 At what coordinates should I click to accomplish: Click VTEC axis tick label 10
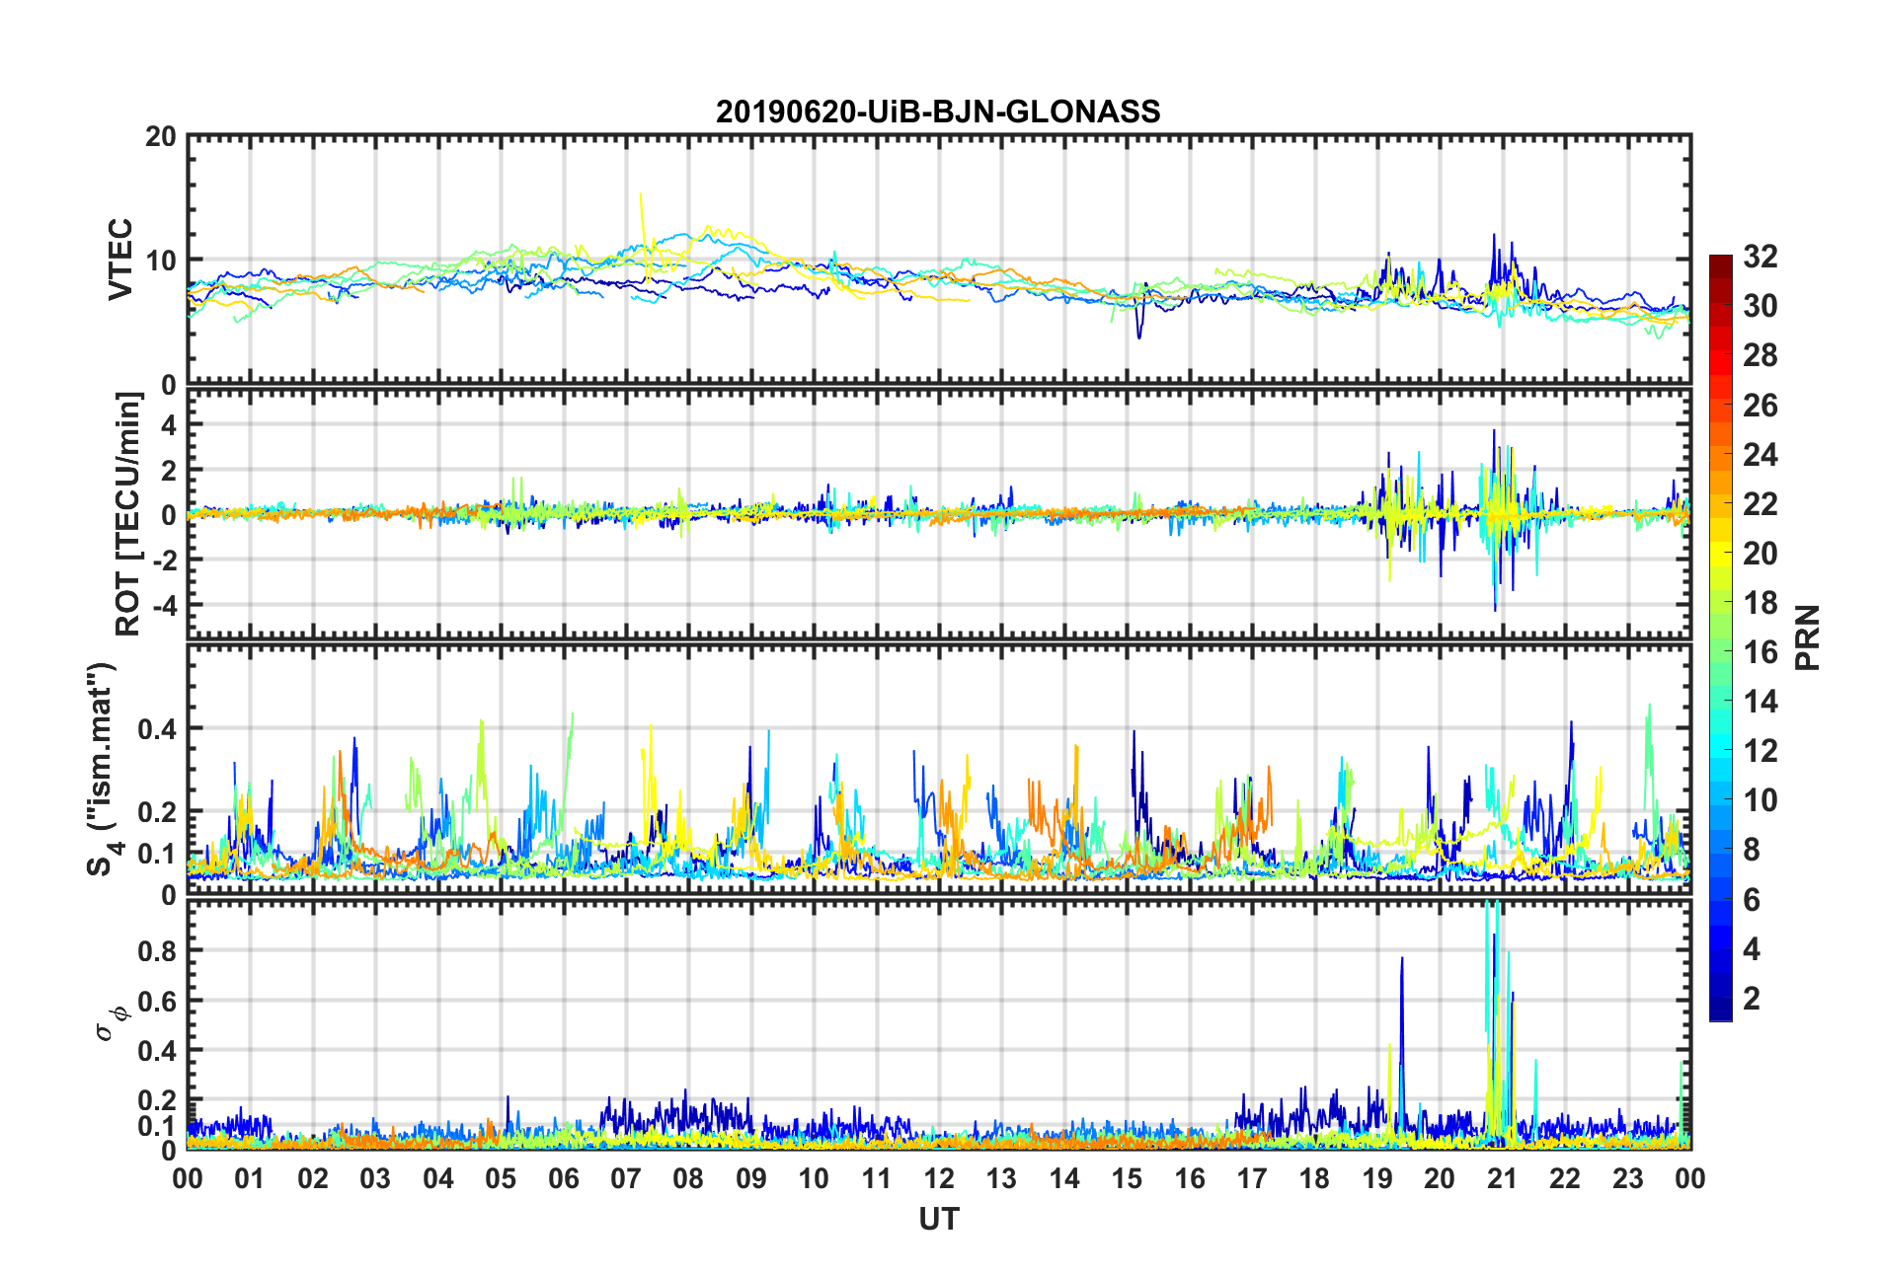click(161, 261)
